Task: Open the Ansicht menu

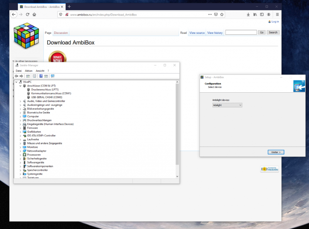Action: (40, 71)
